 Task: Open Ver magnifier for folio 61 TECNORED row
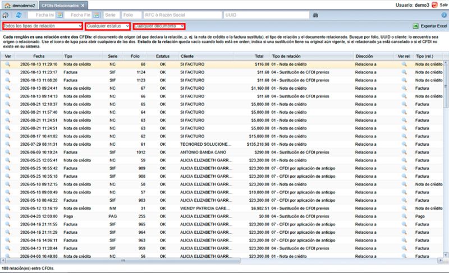tap(8, 145)
